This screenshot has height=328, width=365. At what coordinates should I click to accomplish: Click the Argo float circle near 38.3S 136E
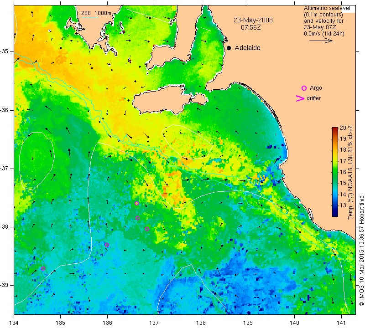(x=107, y=245)
